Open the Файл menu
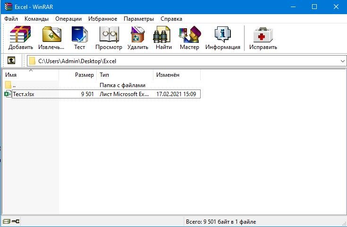This screenshot has width=347, height=227. click(11, 19)
